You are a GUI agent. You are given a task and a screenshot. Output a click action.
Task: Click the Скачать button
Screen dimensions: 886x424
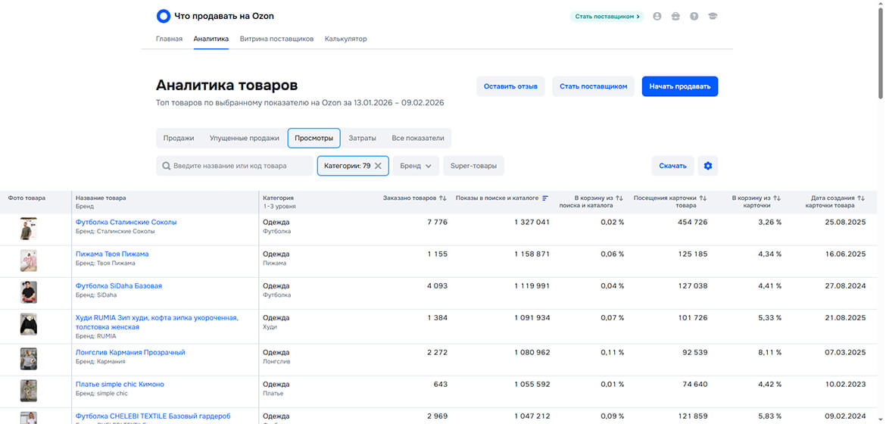672,166
